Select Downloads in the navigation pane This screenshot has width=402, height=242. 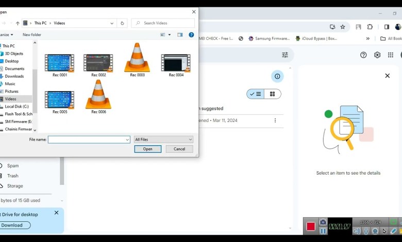point(14,76)
